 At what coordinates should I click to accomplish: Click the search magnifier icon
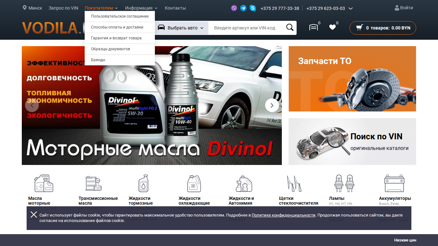290,28
